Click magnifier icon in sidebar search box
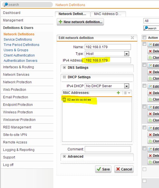Viewport: 159px width, 188px height. point(6,4)
